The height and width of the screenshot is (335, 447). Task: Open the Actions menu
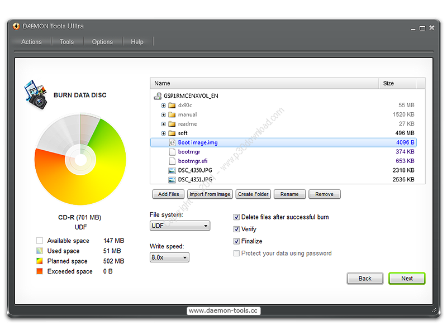[31, 42]
